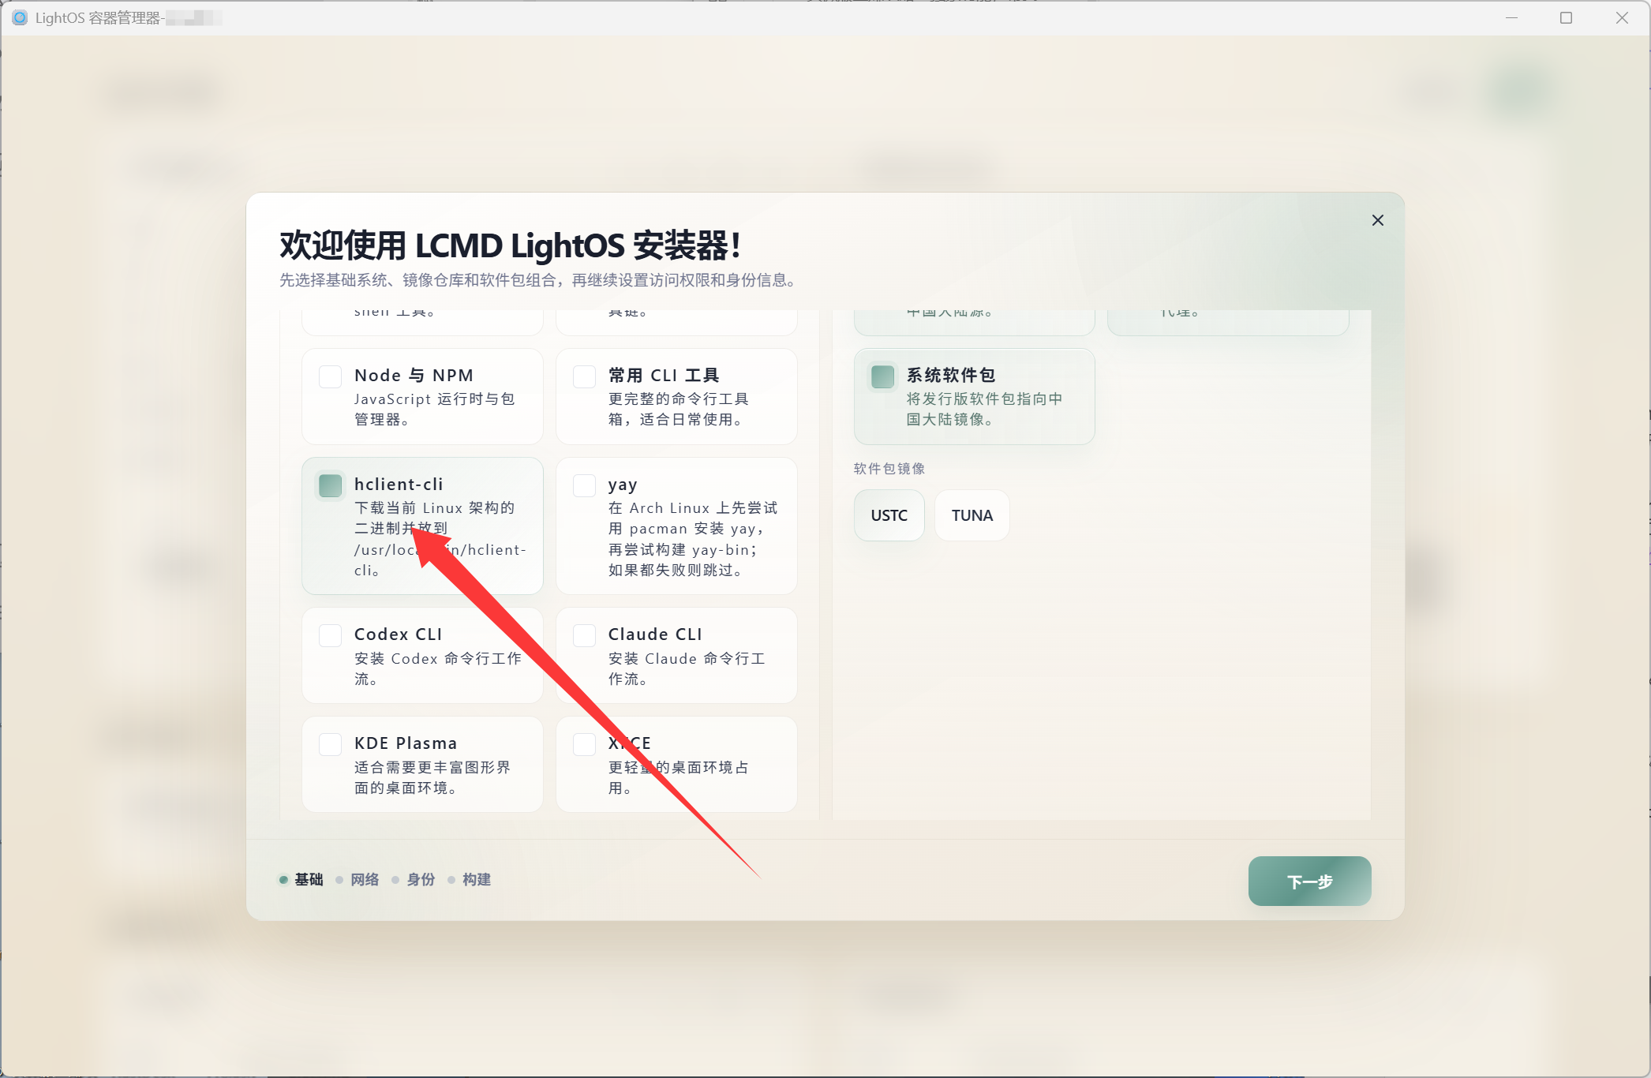Enable the Node 与 NPM checkbox
Image resolution: width=1651 pixels, height=1078 pixels.
[330, 376]
